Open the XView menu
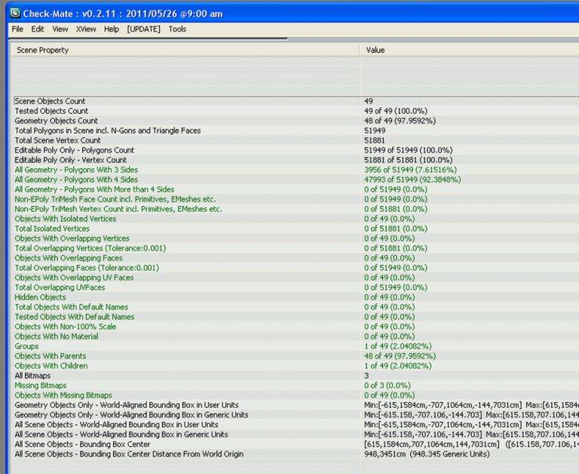579x474 pixels. pos(86,29)
